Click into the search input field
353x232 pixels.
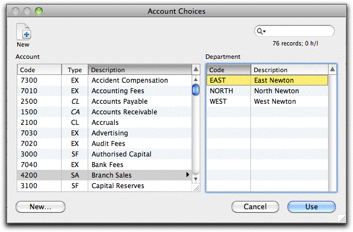(299, 31)
